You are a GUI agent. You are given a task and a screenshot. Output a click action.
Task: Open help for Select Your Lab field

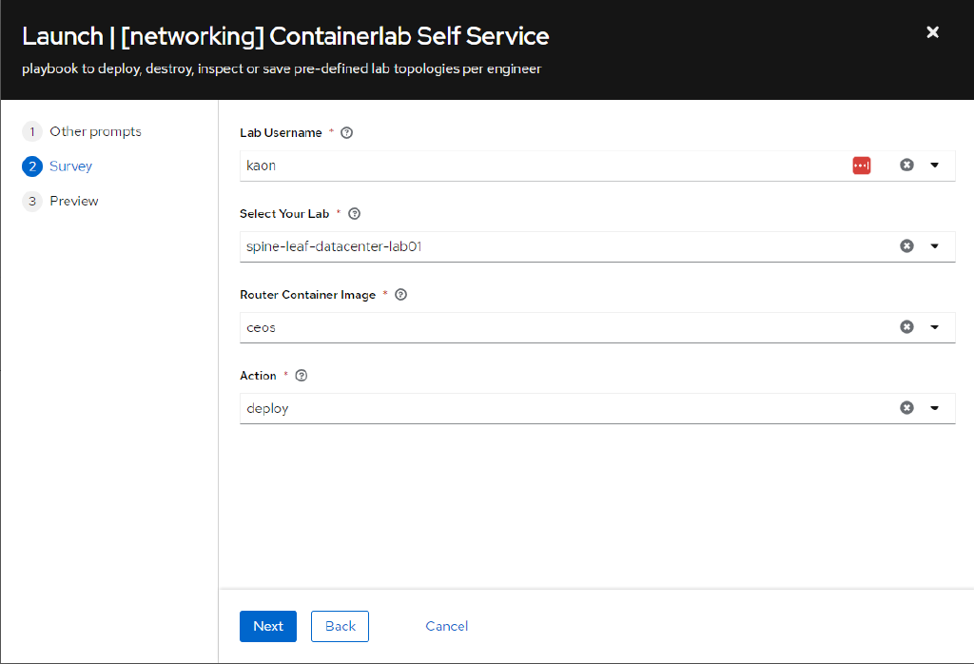tap(354, 213)
